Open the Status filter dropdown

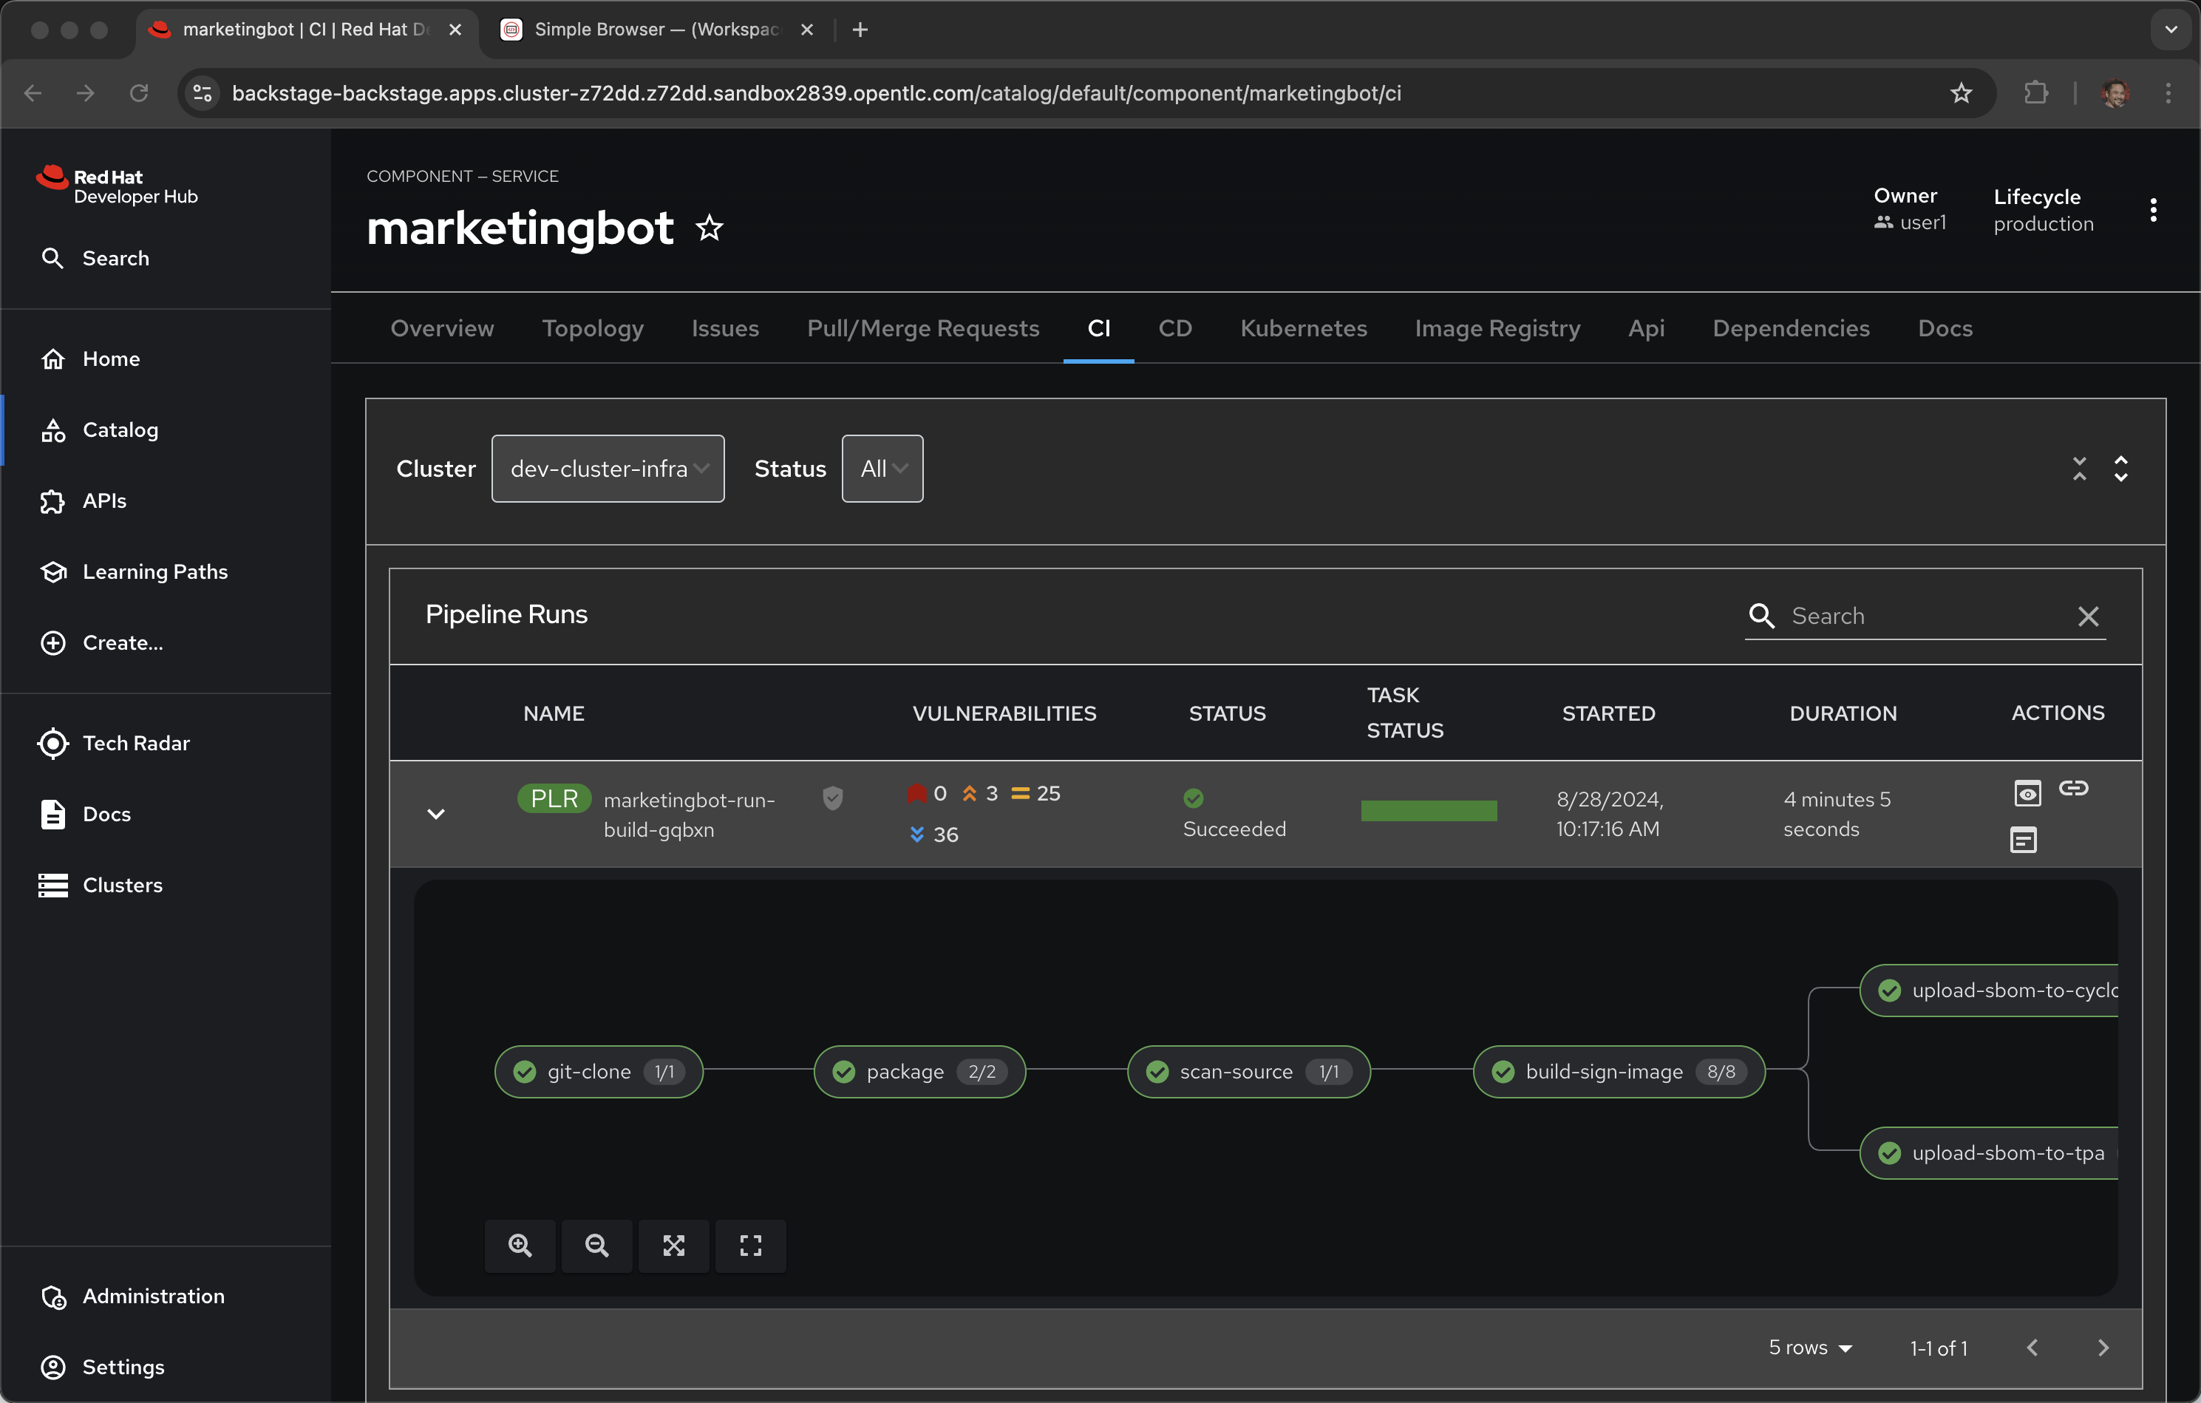(882, 469)
